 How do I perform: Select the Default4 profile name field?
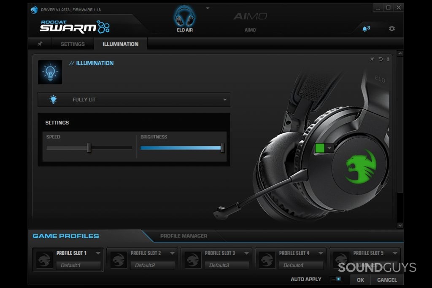[301, 265]
